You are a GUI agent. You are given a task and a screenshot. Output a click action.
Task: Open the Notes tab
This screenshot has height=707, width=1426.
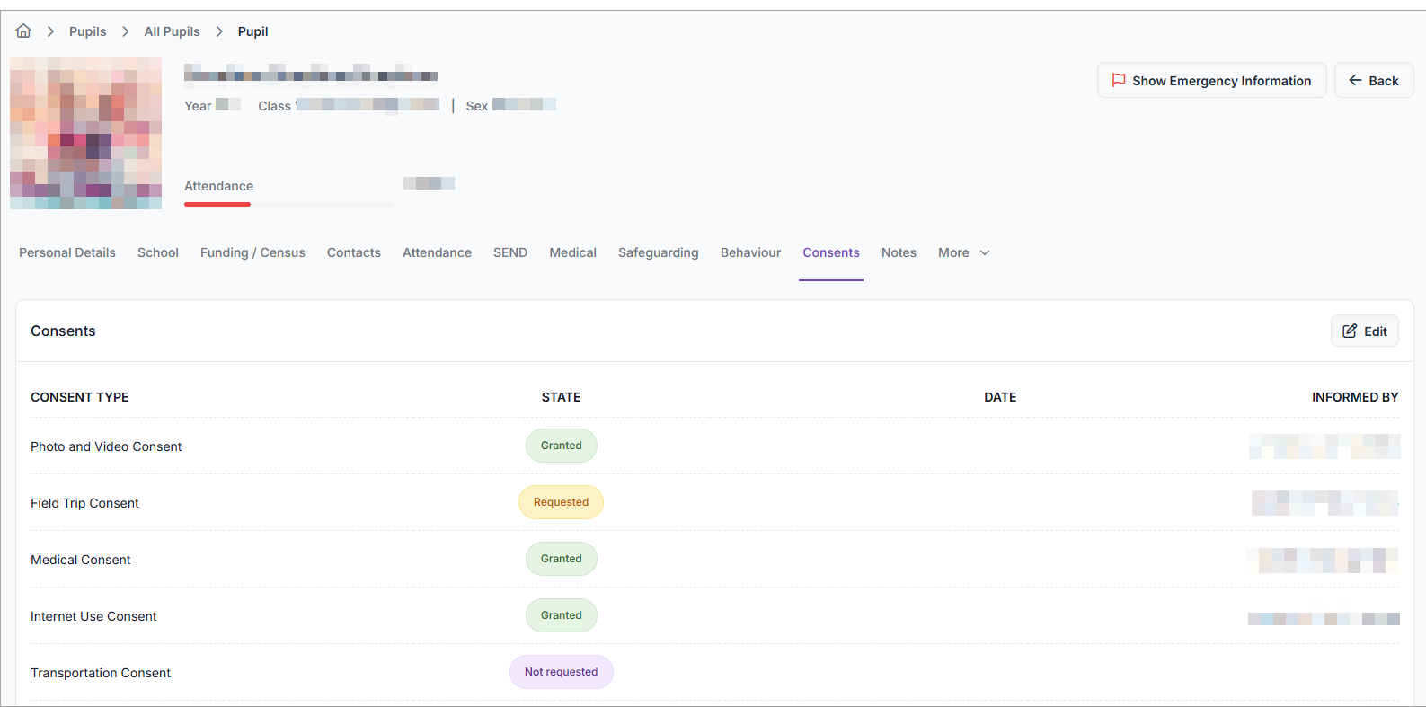tap(899, 253)
